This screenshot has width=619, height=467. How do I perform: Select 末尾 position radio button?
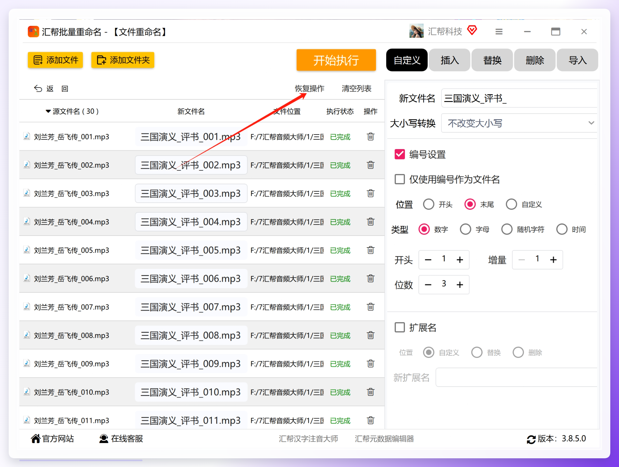(470, 204)
